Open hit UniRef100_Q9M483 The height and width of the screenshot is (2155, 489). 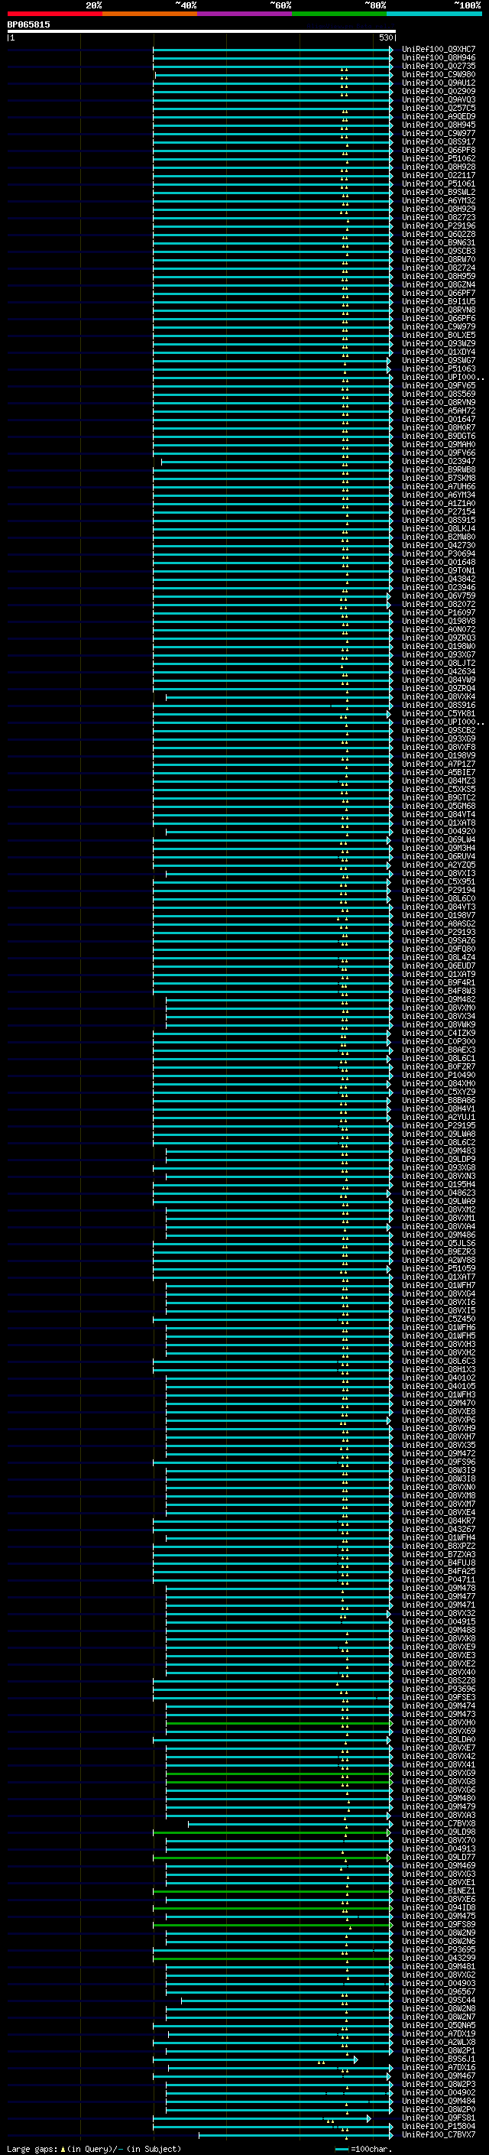click(439, 1151)
